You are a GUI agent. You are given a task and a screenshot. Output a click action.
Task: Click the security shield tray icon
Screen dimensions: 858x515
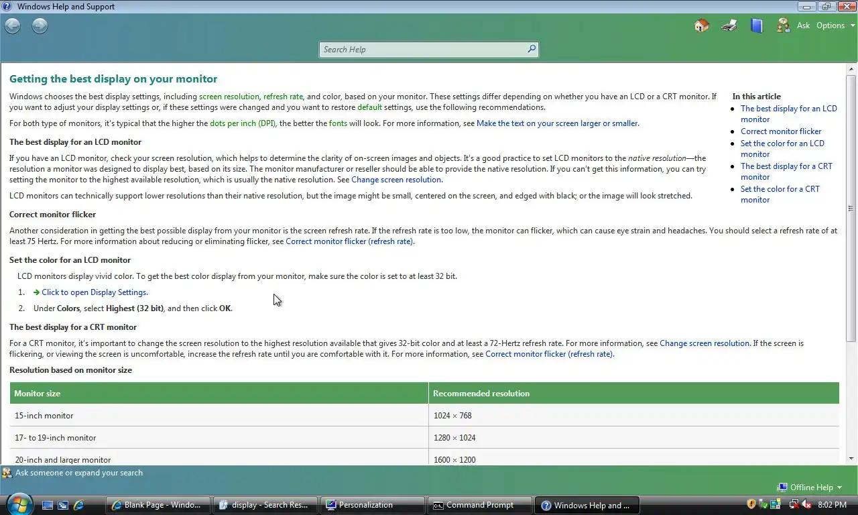pyautogui.click(x=751, y=504)
